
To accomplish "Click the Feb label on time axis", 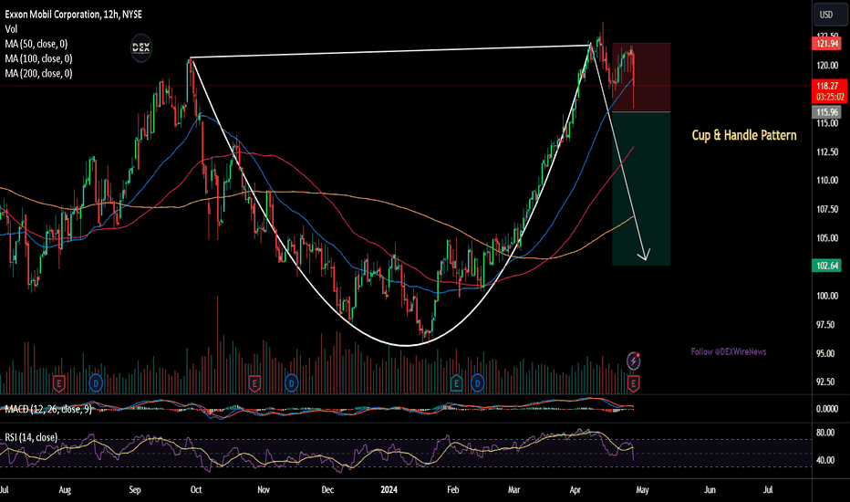I will (x=452, y=489).
